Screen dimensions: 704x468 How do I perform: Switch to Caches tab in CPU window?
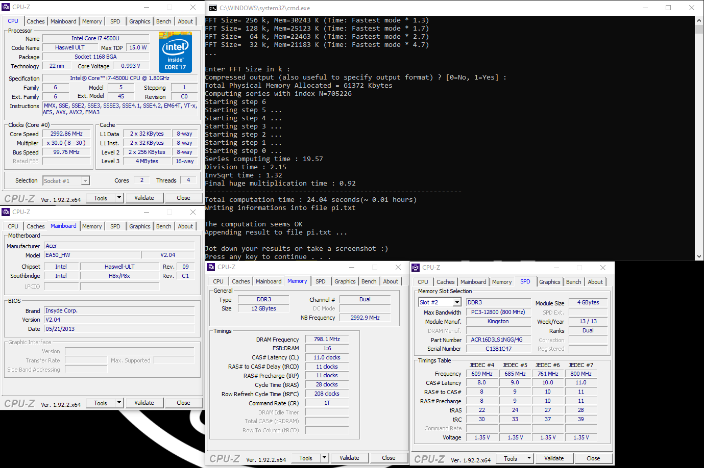tap(36, 21)
